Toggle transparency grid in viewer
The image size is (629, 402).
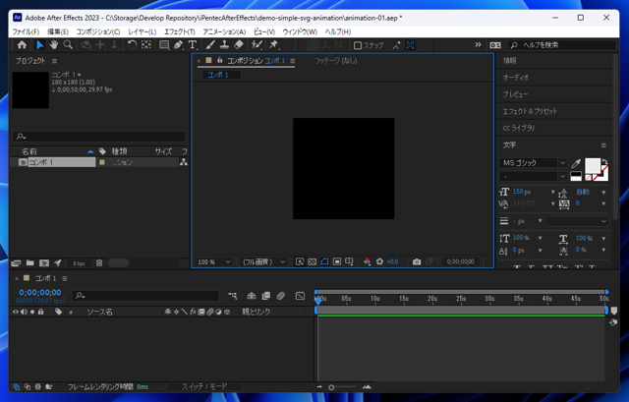tap(313, 262)
